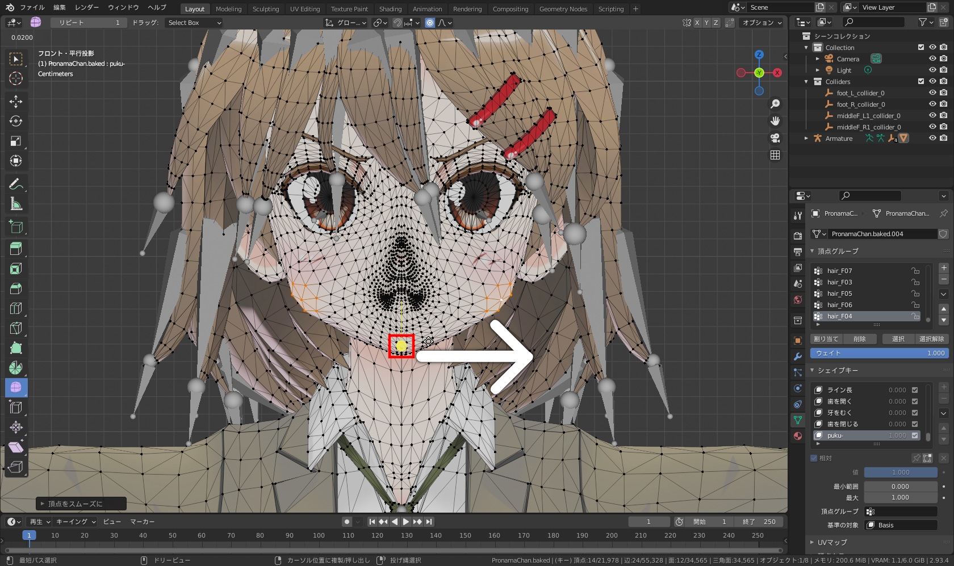Click the viewport pan hand icon

click(775, 121)
